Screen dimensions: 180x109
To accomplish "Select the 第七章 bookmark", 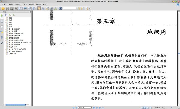I will point(20,42).
